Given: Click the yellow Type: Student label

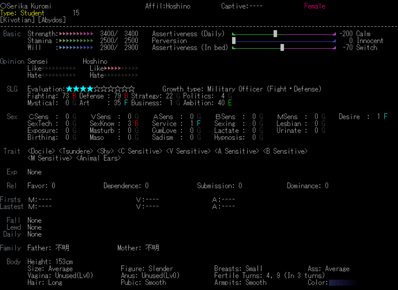Looking at the screenshot, I should pyautogui.click(x=22, y=13).
